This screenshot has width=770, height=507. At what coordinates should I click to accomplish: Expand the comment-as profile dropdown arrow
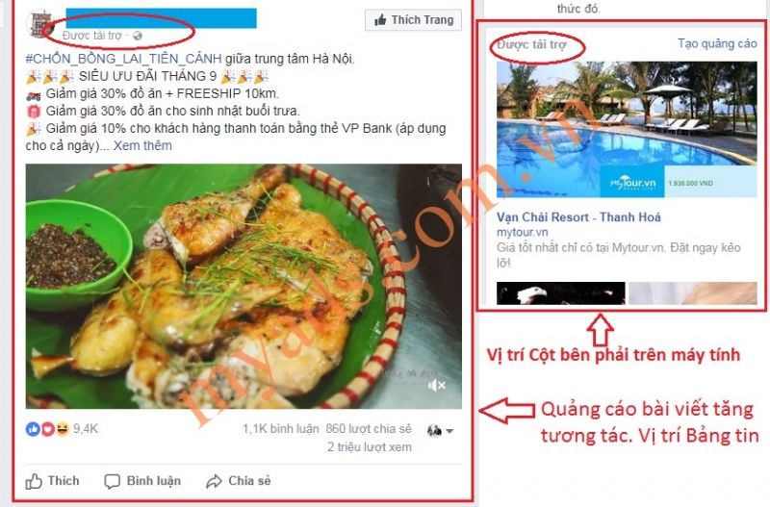pos(449,431)
